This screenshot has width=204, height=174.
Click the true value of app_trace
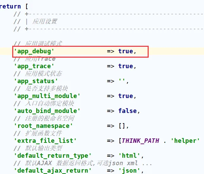pos(126,66)
